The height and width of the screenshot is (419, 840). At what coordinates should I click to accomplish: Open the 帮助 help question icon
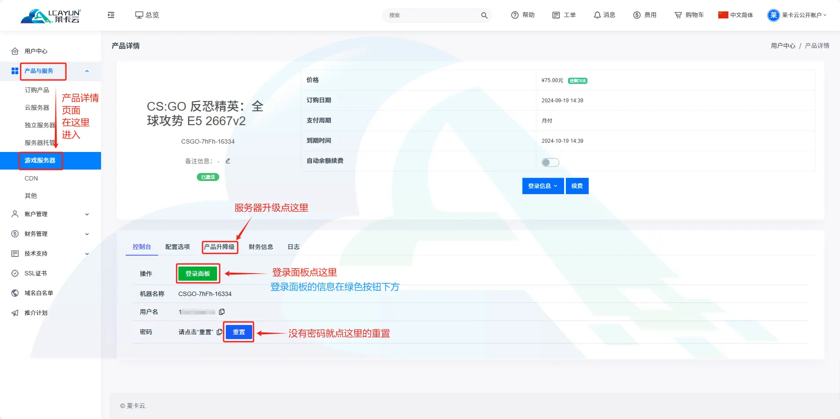coord(515,15)
